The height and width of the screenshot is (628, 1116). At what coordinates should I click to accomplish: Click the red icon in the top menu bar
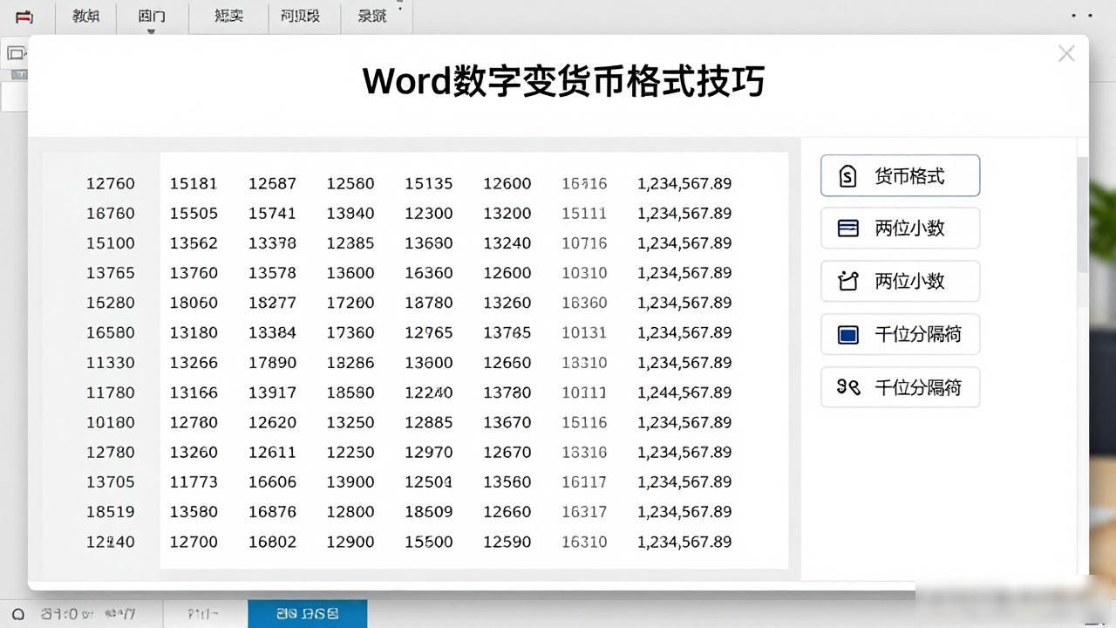[x=24, y=17]
